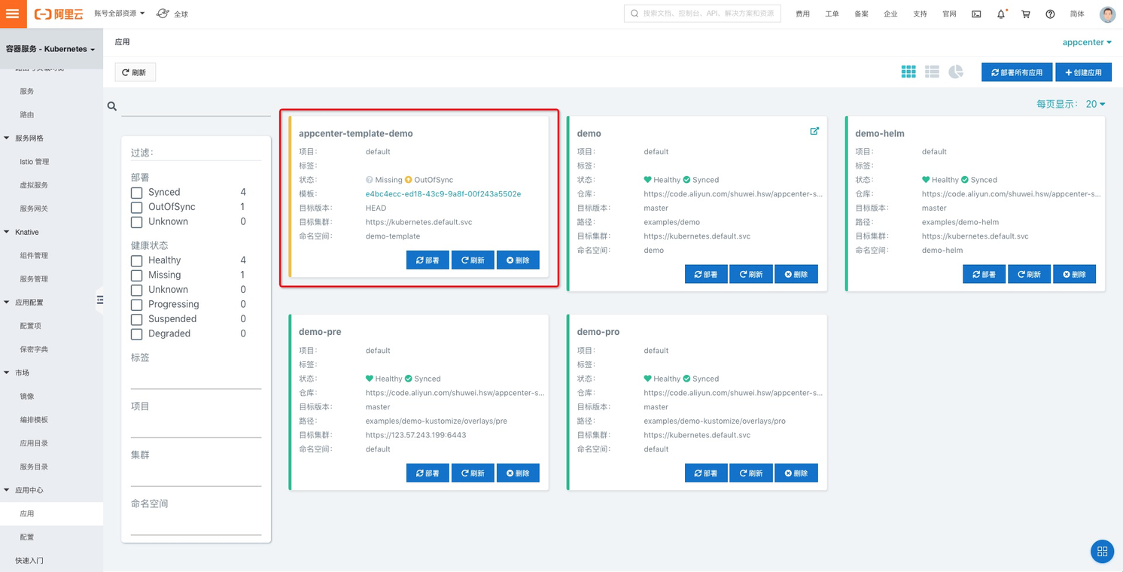Image resolution: width=1123 pixels, height=572 pixels.
Task: Delete the demo-helm application
Action: click(1075, 275)
